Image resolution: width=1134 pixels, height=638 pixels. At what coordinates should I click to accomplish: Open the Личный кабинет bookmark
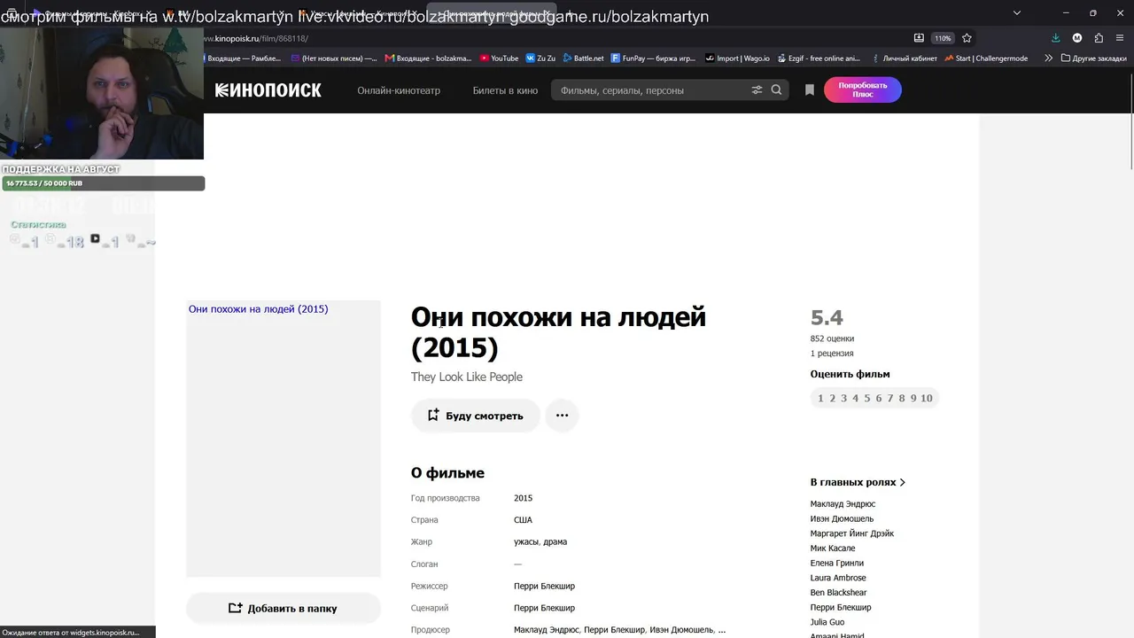click(904, 58)
